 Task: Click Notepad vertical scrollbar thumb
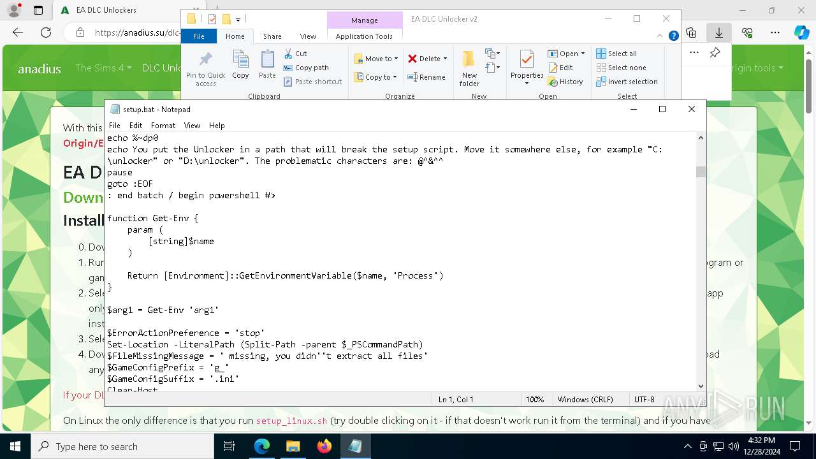point(701,171)
